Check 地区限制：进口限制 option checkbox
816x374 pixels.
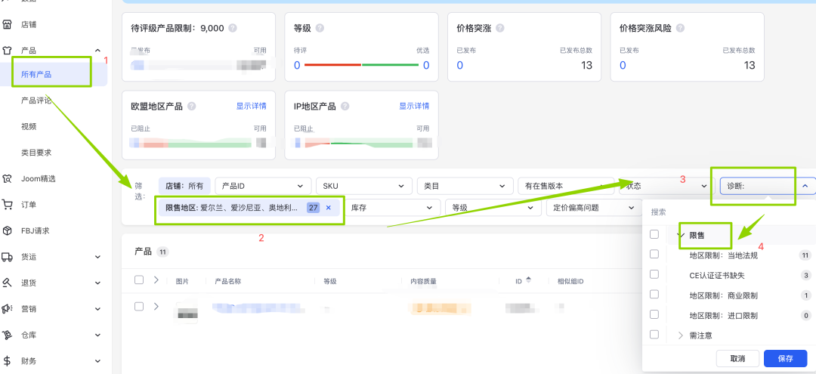[x=654, y=314]
